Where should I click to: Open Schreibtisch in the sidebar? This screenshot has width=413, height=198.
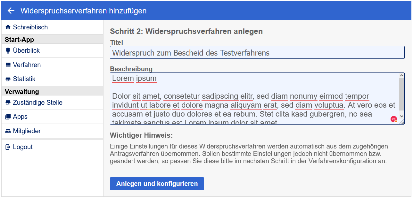click(30, 27)
